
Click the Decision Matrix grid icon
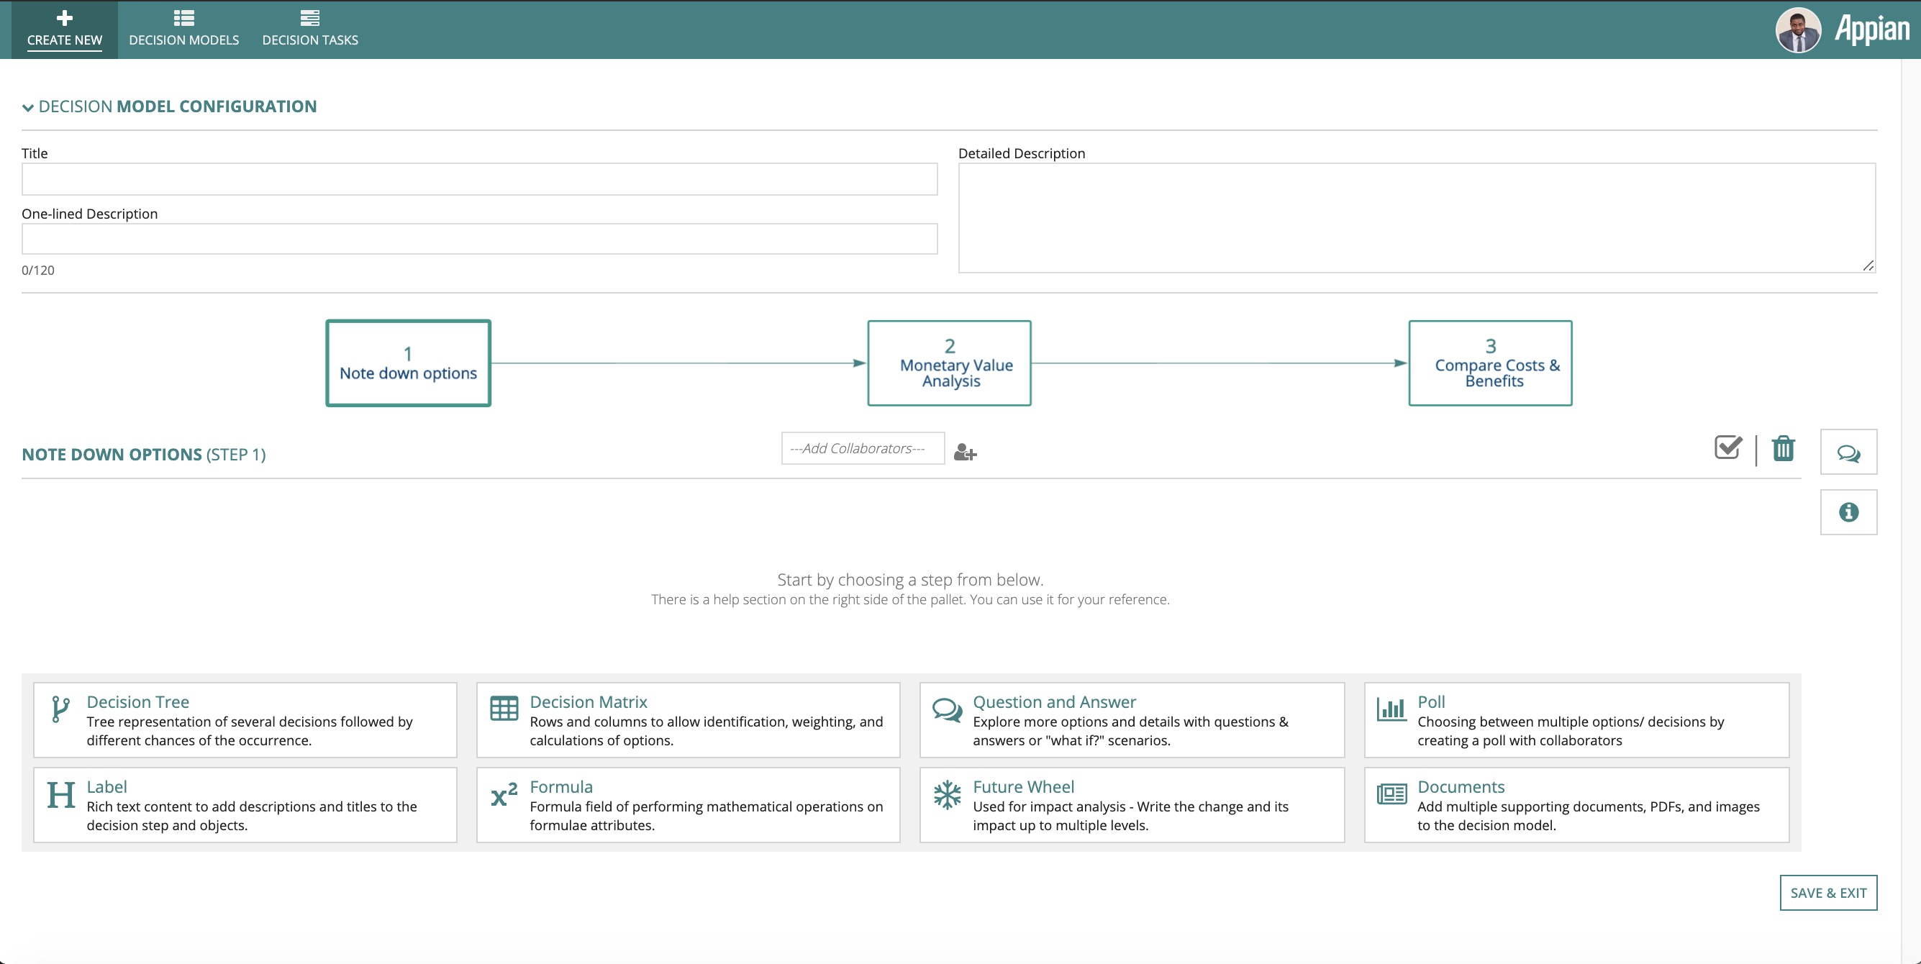(x=504, y=707)
